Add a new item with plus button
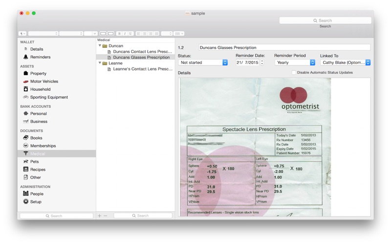Viewport: 391px width, 244px height. click(100, 216)
